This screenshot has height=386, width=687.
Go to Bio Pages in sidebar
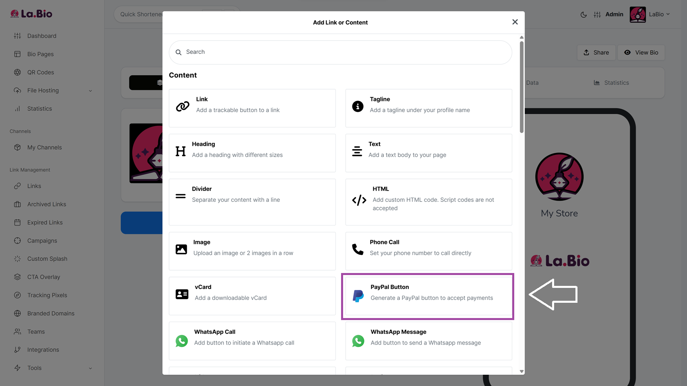pos(40,54)
